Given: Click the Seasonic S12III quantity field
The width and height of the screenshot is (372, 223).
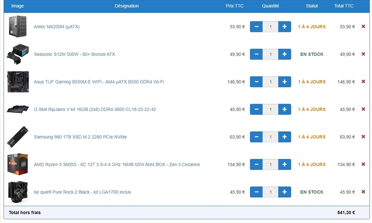Looking at the screenshot, I should tap(271, 54).
